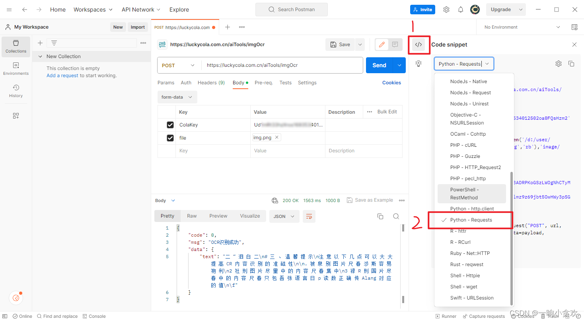Click the network globe icon in response
Screen dimensions: 584x321
pos(274,200)
